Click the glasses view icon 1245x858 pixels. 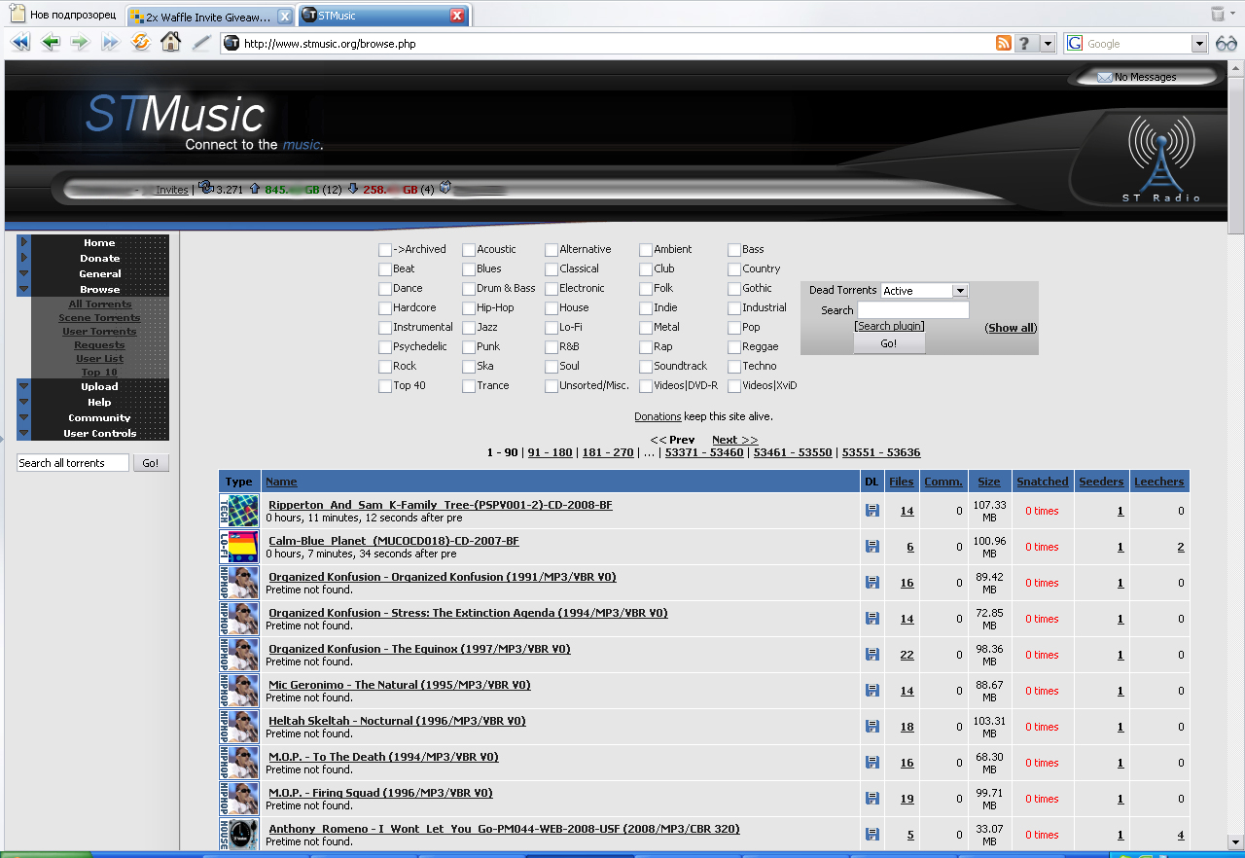1226,44
